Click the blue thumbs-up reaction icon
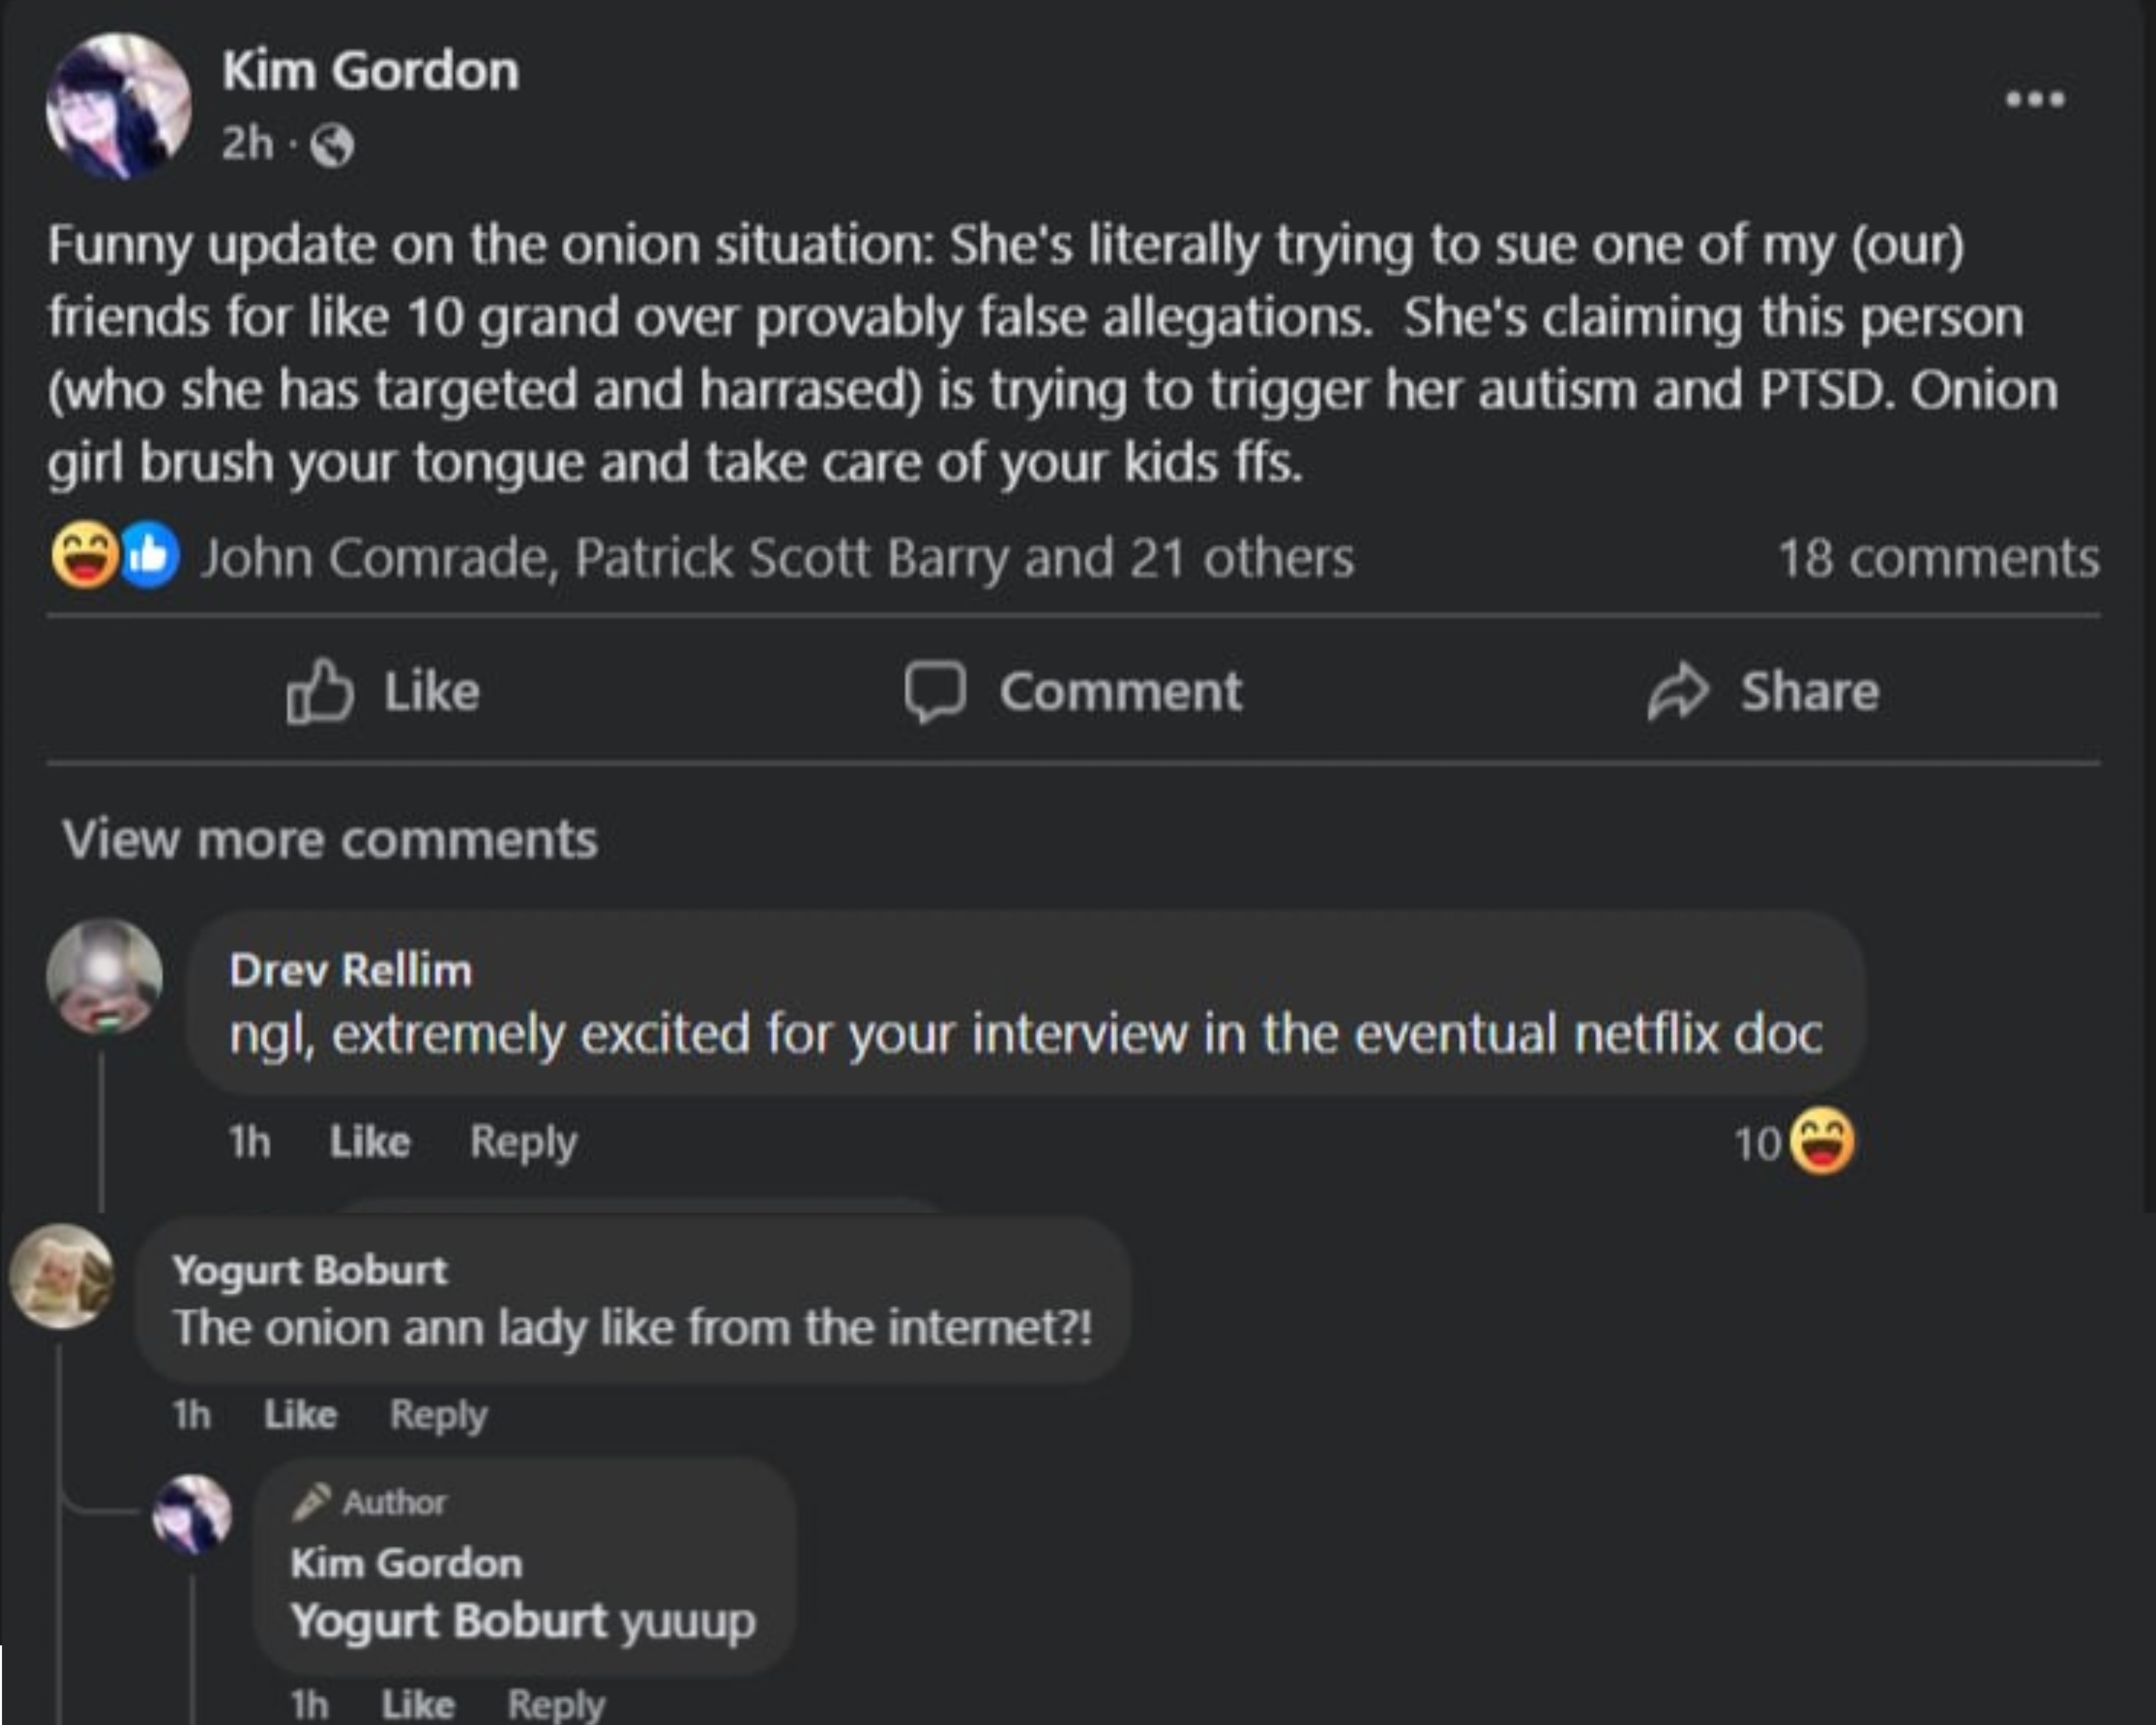Viewport: 2156px width, 1725px height. tap(151, 556)
